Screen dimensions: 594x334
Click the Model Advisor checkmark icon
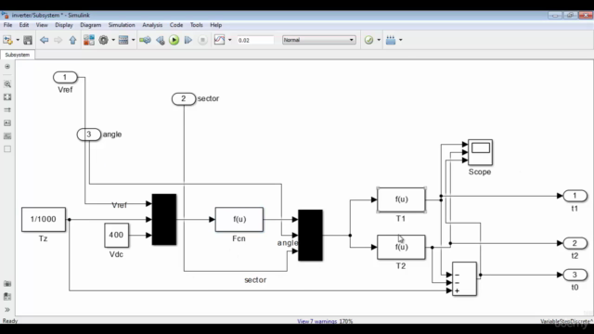(x=368, y=40)
